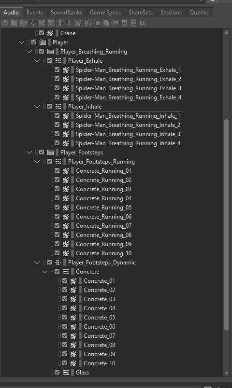The height and width of the screenshot is (388, 232).
Task: Click the Player_Footsteps_Running container icon
Action: coord(58,162)
